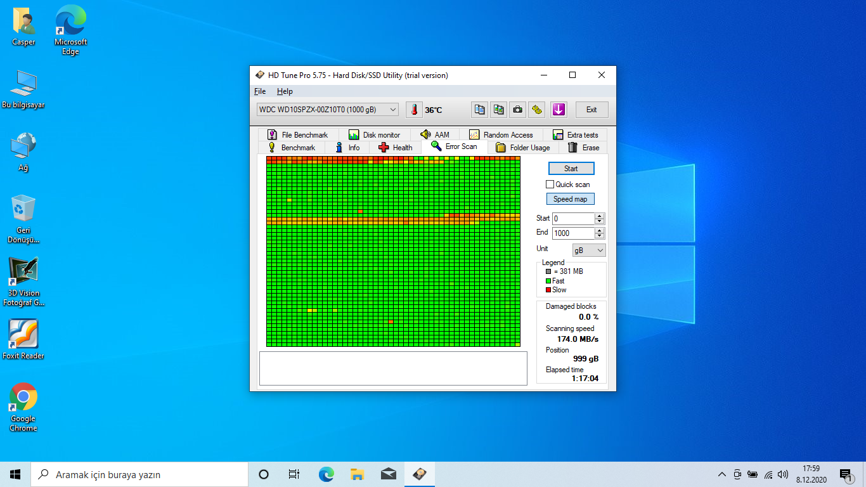Click the copy text to clipboard icon
This screenshot has height=487, width=866.
pos(479,110)
